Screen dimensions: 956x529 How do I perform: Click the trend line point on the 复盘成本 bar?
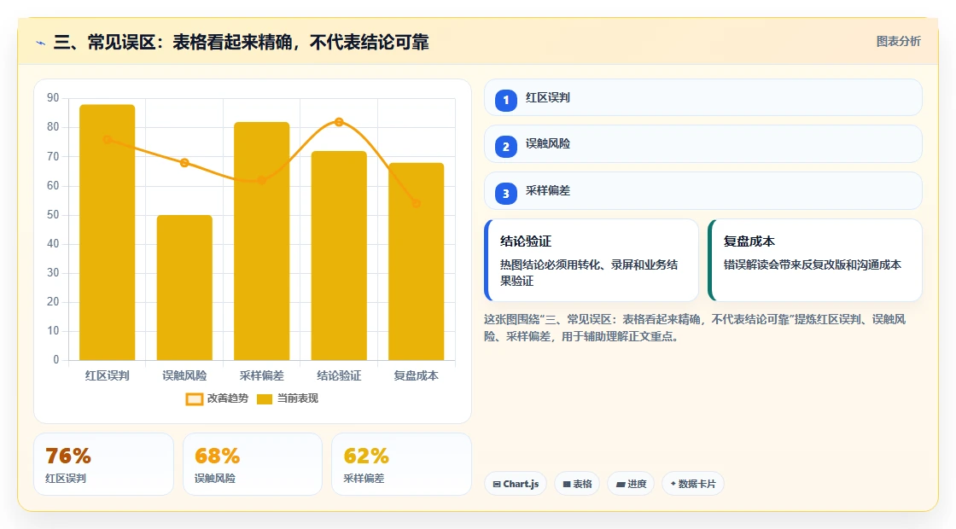coord(417,204)
